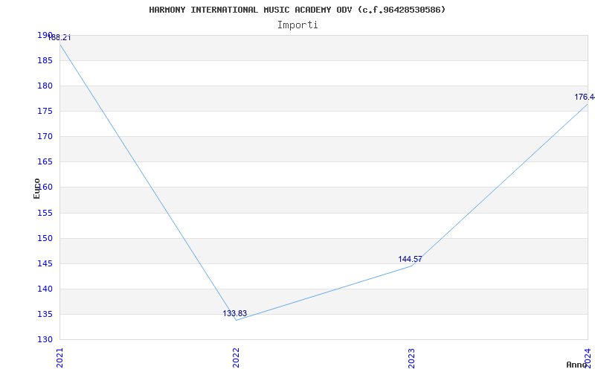Click the 145 y-axis tick label
This screenshot has height=372, width=595.
[45, 264]
